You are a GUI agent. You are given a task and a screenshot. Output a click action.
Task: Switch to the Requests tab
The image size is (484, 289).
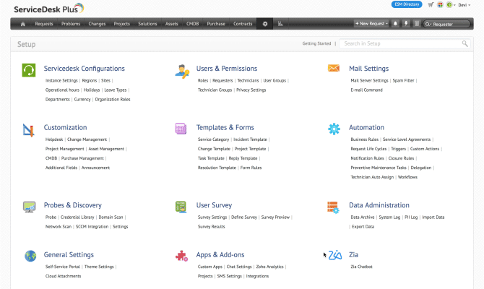(x=44, y=24)
